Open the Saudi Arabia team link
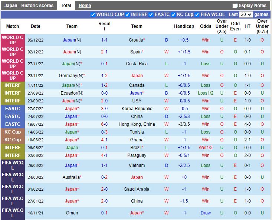The image size is (272, 220). (137, 189)
